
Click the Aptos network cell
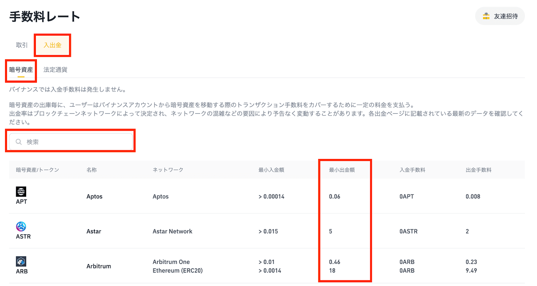tap(160, 197)
